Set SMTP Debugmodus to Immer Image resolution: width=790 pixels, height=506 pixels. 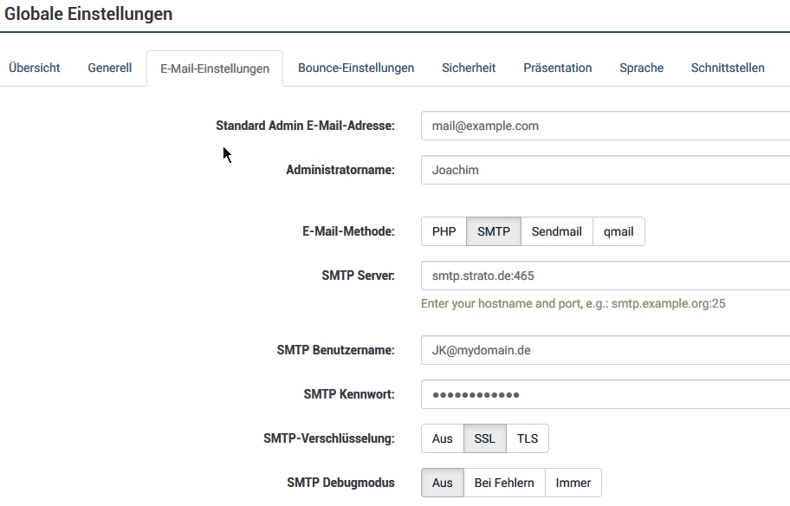coord(573,483)
